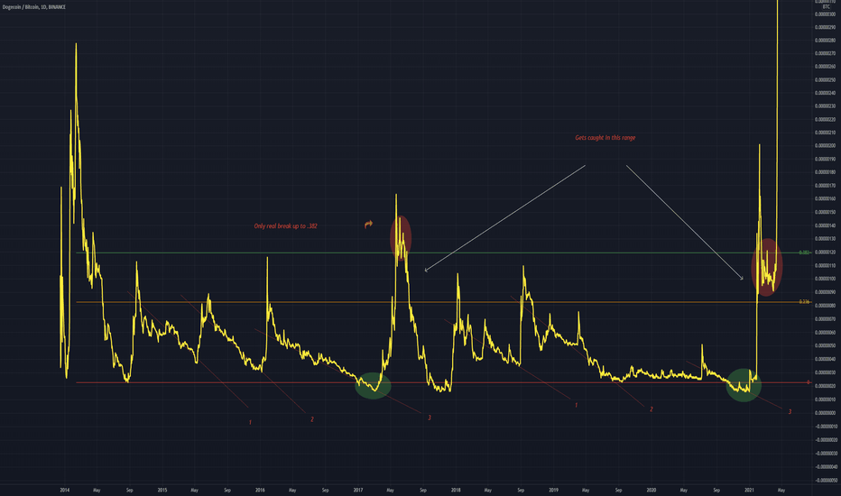841x496 pixels.
Task: Click the 0.382 Fibonacci level label
Action: point(804,253)
